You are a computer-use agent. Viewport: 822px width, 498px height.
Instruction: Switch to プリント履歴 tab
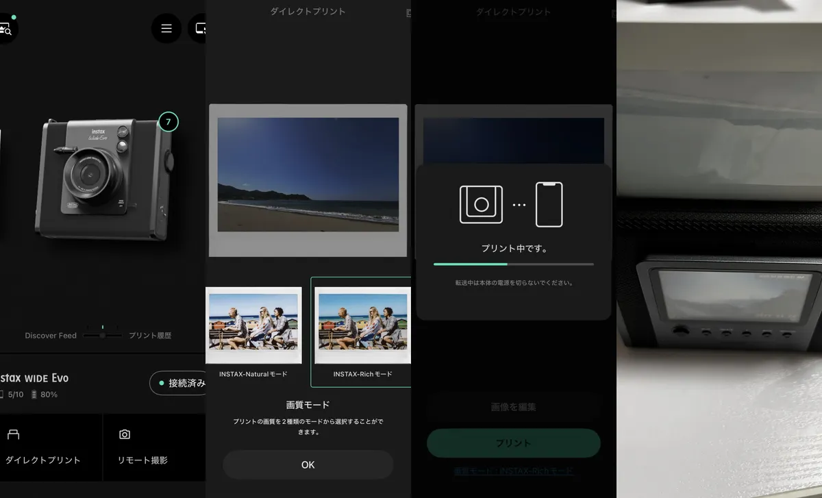click(150, 336)
